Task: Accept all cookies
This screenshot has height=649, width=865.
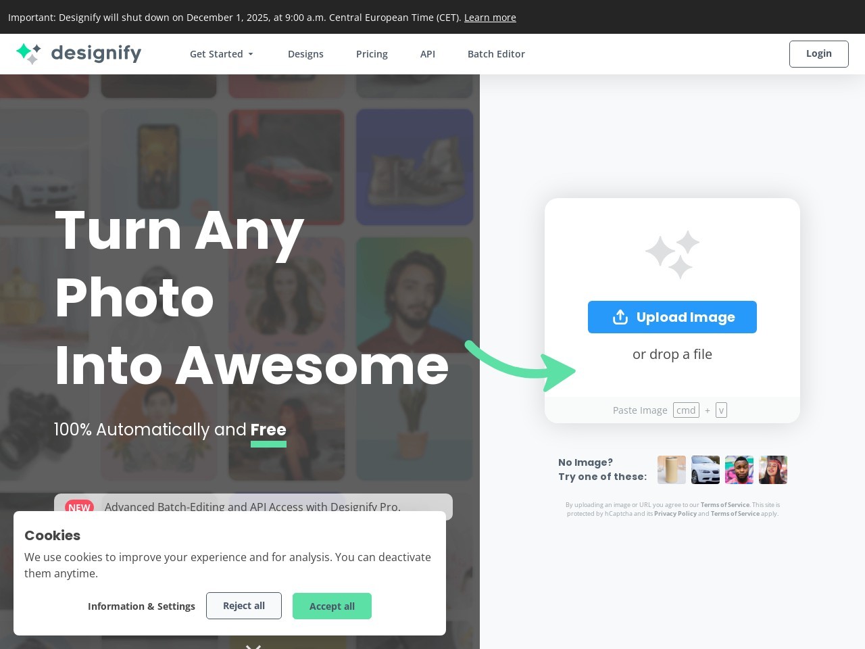Action: coord(332,606)
